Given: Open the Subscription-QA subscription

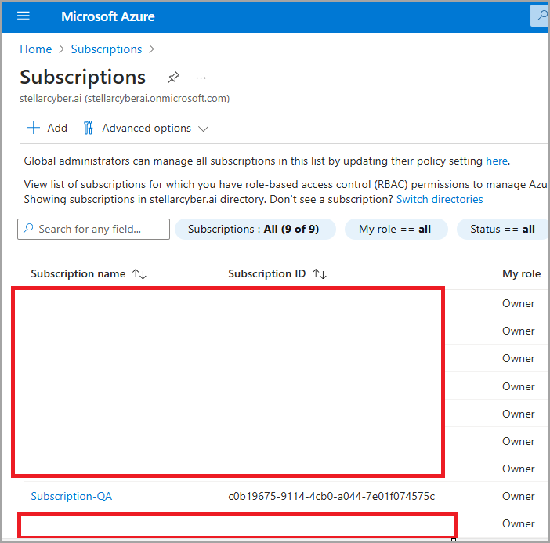Looking at the screenshot, I should pos(71,496).
